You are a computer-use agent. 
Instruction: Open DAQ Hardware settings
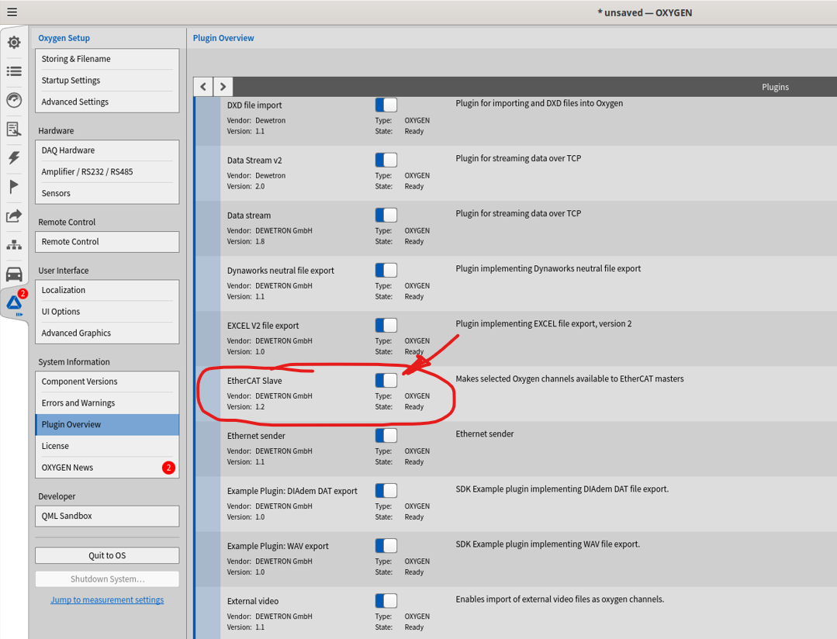click(107, 150)
